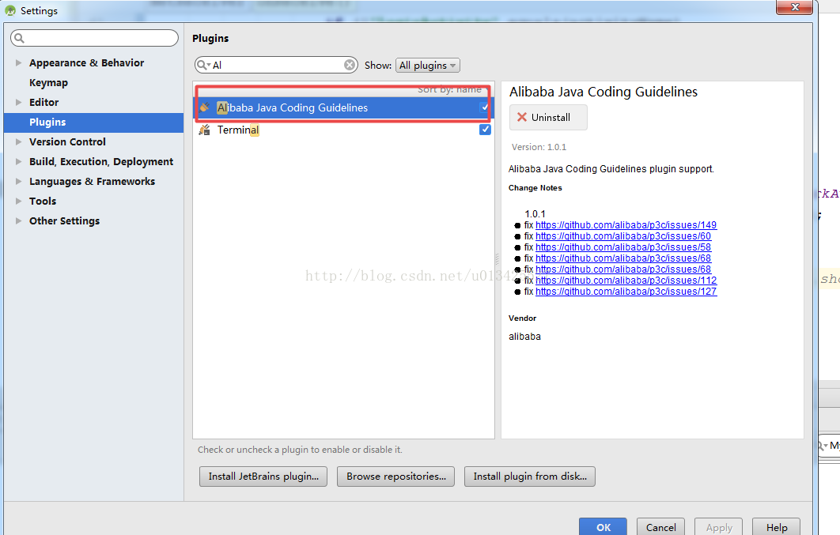Open Version Control settings
The height and width of the screenshot is (535, 840).
(x=67, y=141)
